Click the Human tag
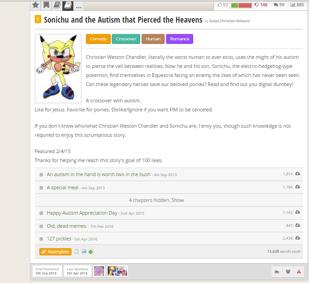The width and height of the screenshot is (309, 283). point(153,39)
